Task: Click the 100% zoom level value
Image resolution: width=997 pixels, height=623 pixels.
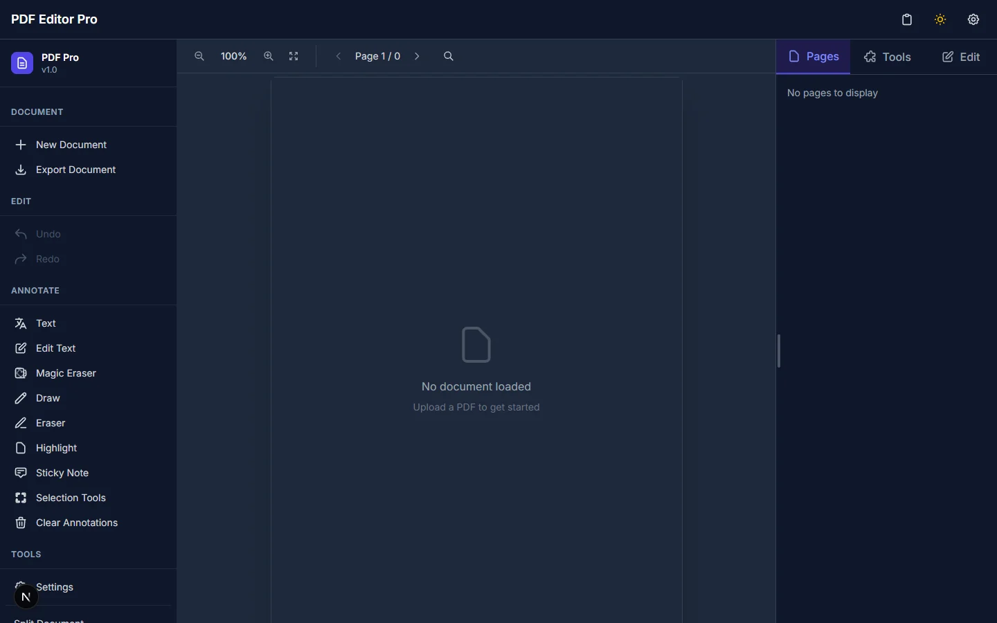Action: pos(234,57)
